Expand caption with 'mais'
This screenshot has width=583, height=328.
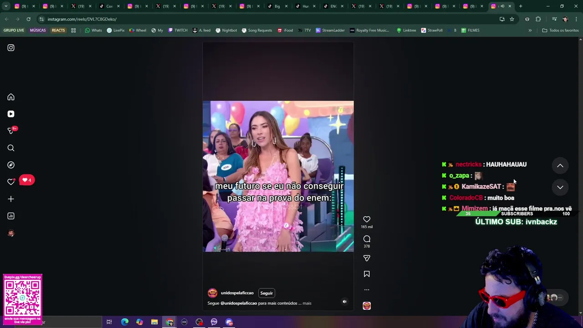click(307, 303)
